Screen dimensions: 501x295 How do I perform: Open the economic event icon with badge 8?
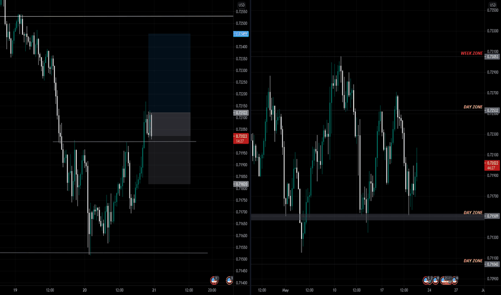(x=436, y=281)
